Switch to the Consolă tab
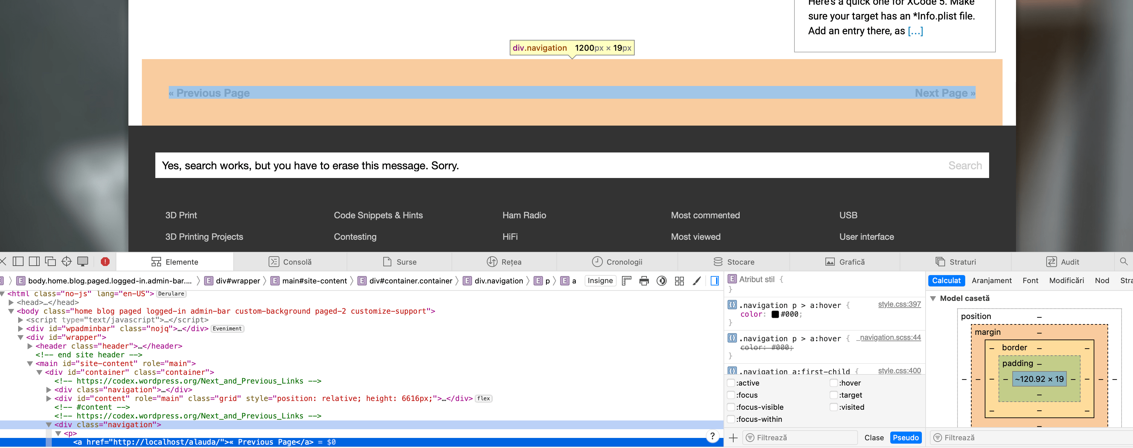 tap(290, 262)
